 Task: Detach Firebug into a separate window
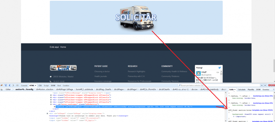(272, 85)
